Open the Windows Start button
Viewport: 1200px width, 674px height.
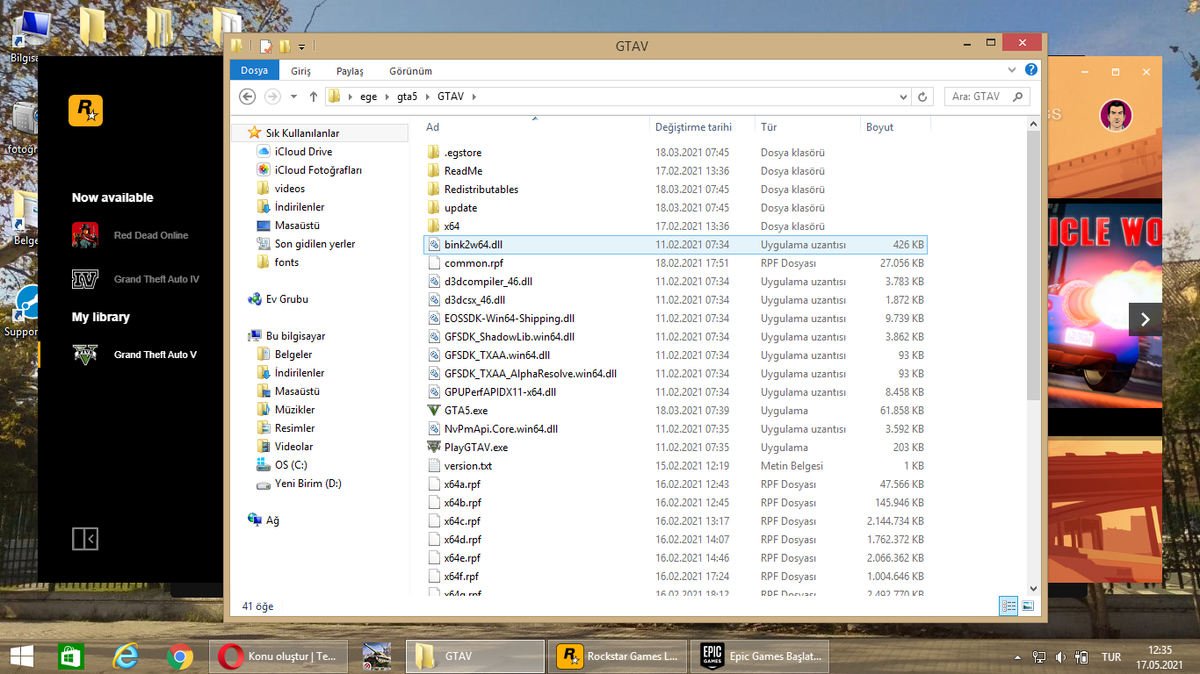click(x=22, y=656)
